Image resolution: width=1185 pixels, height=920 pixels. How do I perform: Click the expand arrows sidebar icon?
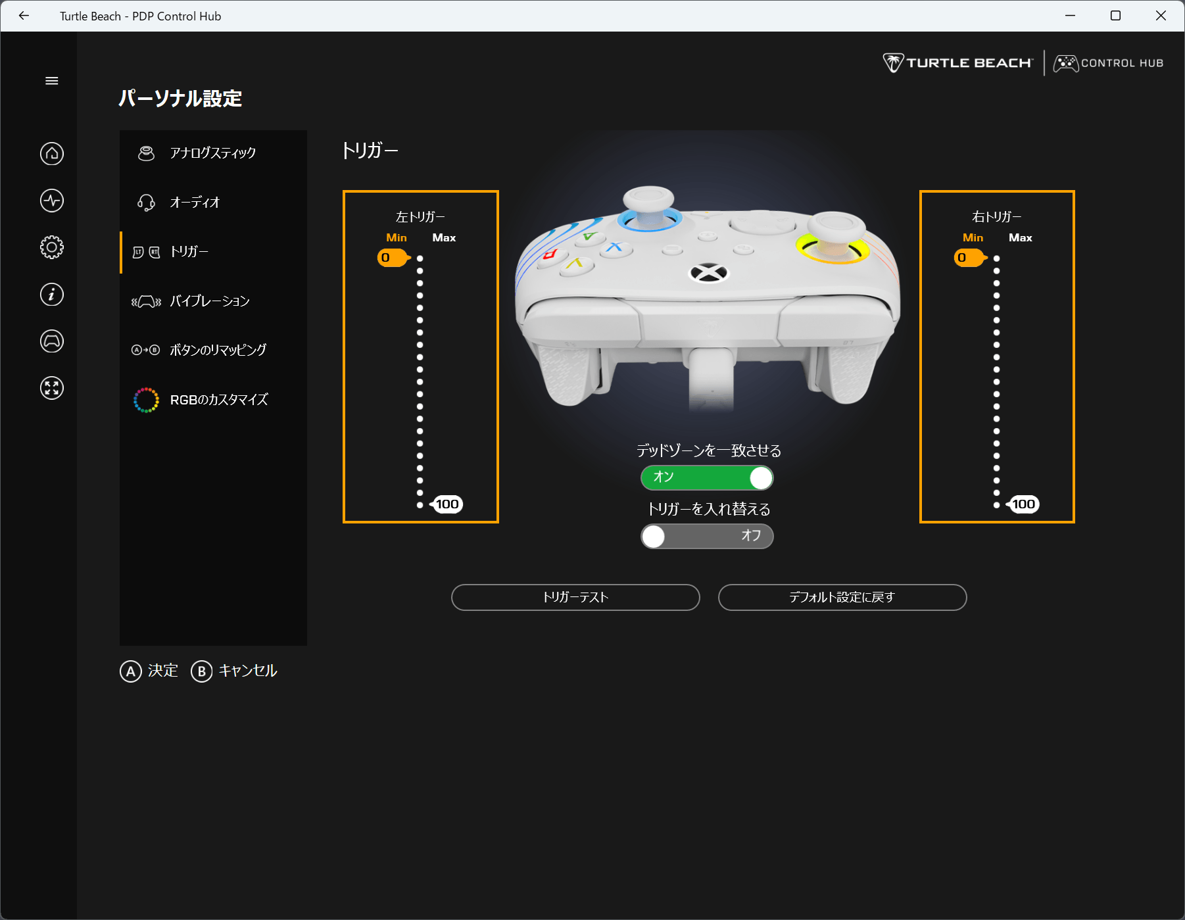pyautogui.click(x=52, y=388)
